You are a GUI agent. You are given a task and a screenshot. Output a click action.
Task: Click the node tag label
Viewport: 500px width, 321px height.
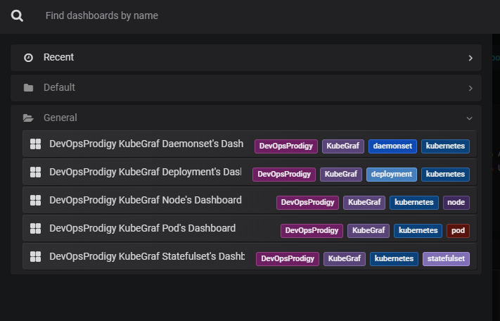point(456,202)
